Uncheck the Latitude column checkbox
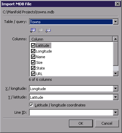Image resolution: width=122 pixels, height=133 pixels. [x=33, y=45]
